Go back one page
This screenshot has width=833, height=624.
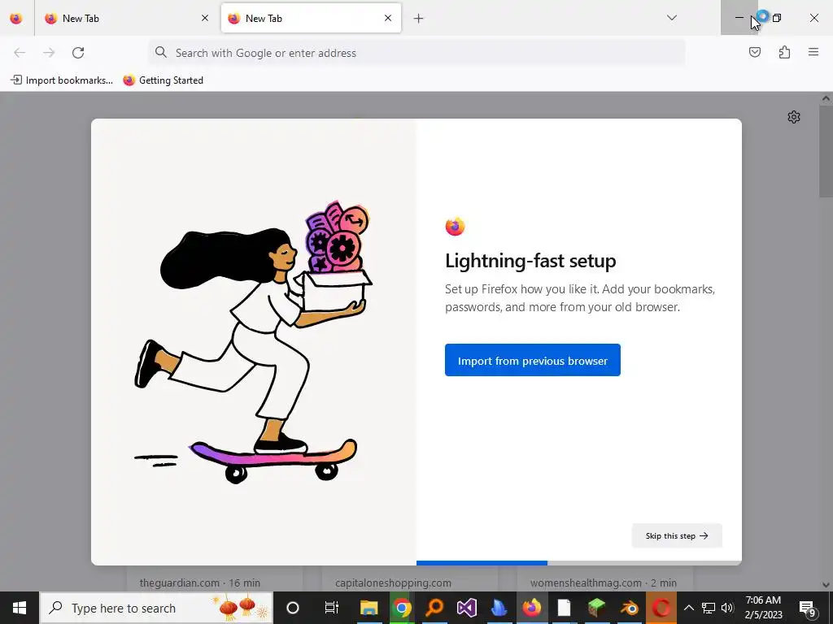pos(20,53)
